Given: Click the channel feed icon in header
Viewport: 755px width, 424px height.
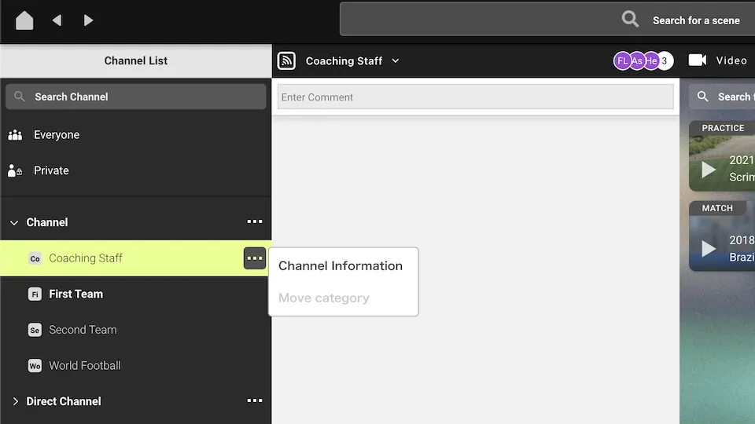Looking at the screenshot, I should (286, 60).
